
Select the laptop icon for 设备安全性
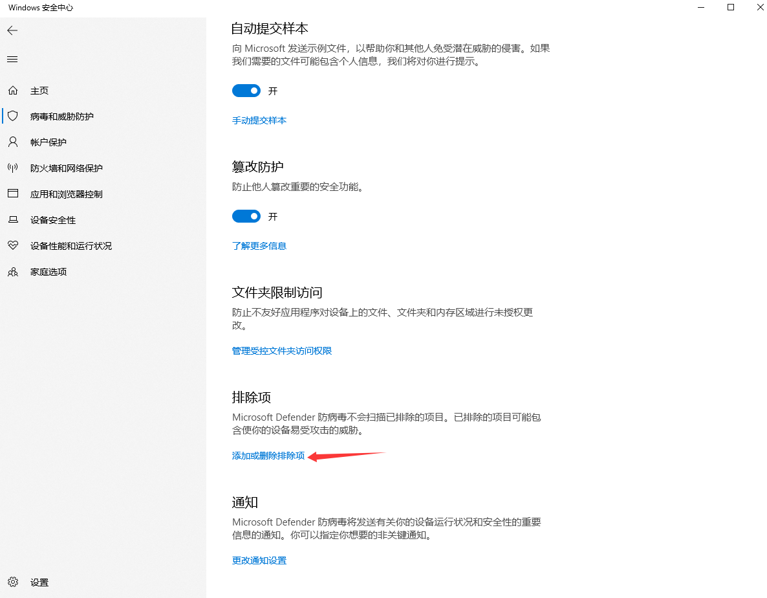click(x=13, y=220)
